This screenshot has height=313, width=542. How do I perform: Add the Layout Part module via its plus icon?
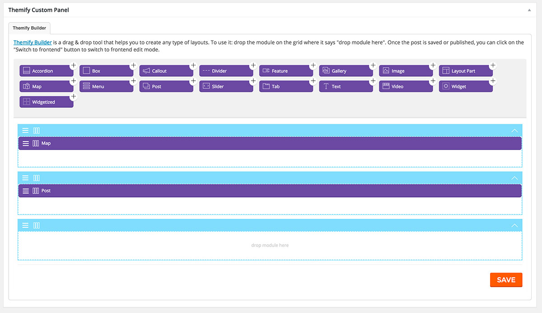[x=493, y=65]
